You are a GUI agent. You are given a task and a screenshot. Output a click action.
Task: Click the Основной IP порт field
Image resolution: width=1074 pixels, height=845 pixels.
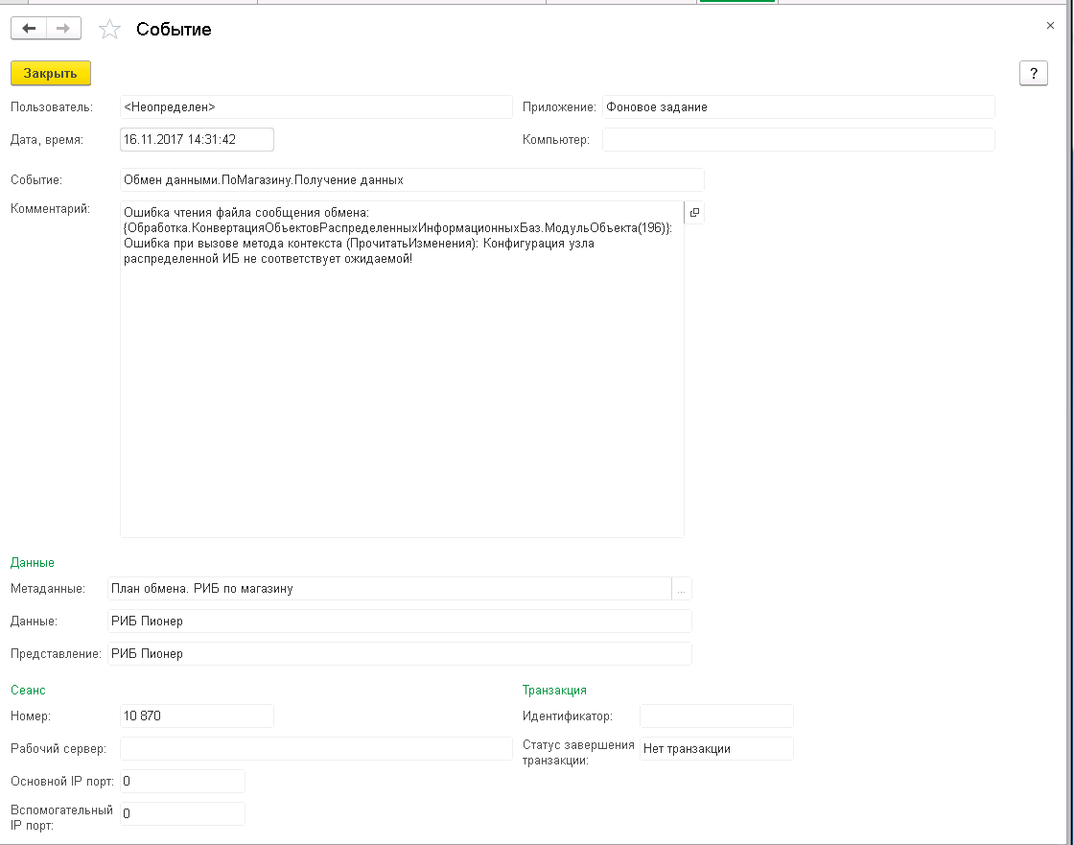coord(182,782)
